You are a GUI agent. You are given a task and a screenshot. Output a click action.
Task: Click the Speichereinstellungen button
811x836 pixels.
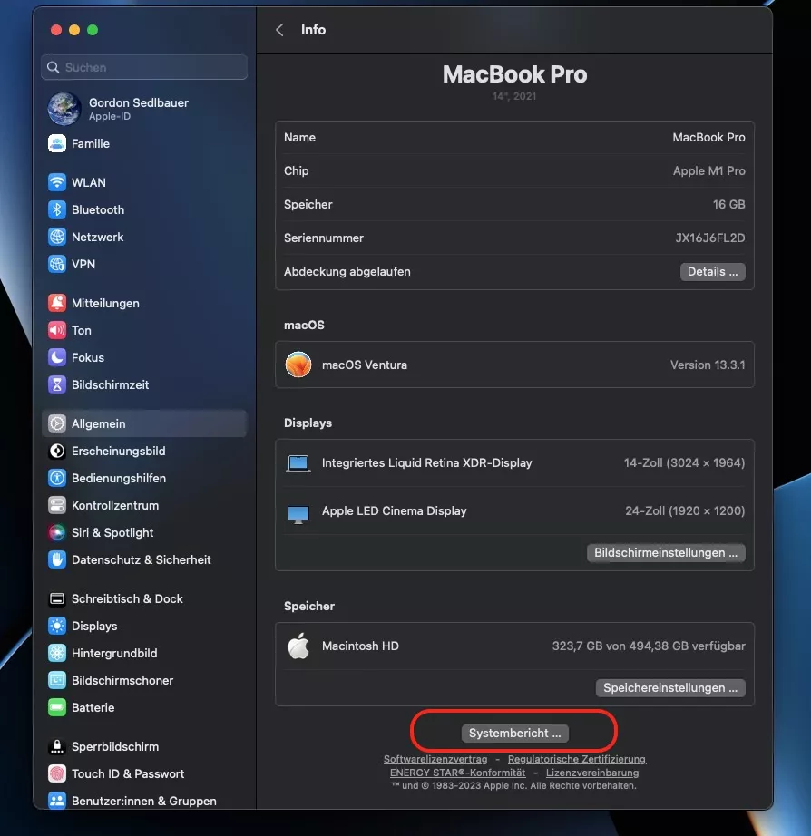[669, 688]
